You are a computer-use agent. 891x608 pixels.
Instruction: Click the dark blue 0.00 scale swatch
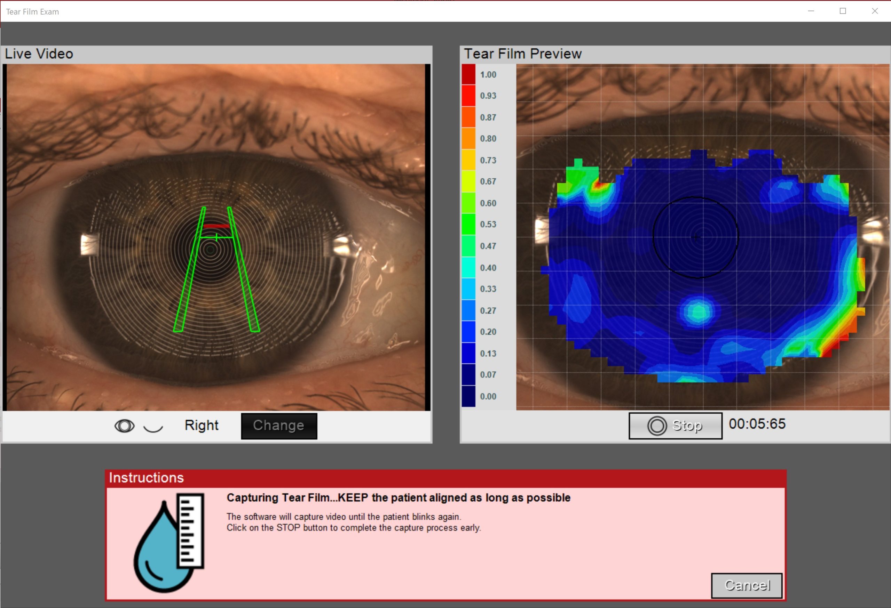click(x=468, y=396)
